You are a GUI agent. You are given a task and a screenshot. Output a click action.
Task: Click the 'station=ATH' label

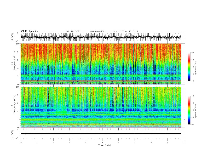(97, 31)
